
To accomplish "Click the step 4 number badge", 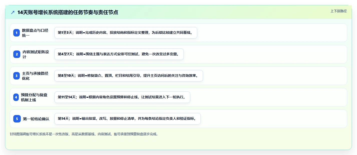I will click(x=16, y=97).
